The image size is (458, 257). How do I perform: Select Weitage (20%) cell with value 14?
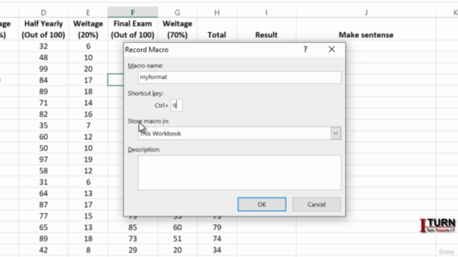tap(88, 103)
